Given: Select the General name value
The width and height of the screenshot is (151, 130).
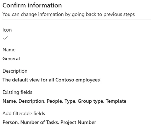Looking at the screenshot, I should click(x=11, y=59).
